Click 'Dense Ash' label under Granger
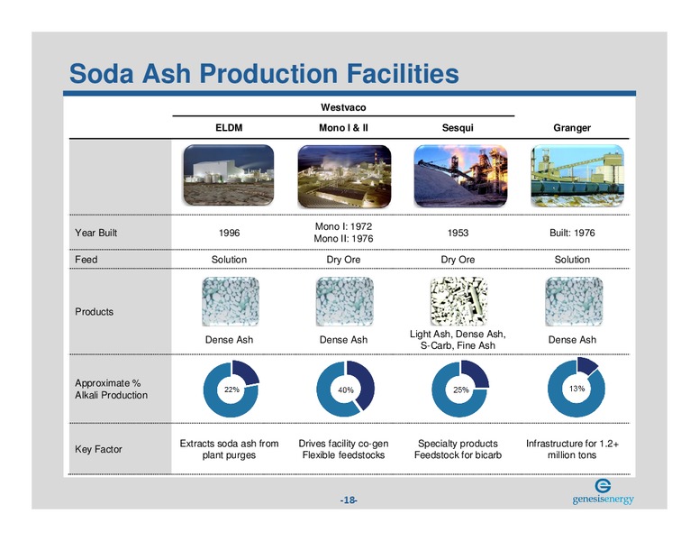Viewport: 699px width, 541px height. click(572, 340)
